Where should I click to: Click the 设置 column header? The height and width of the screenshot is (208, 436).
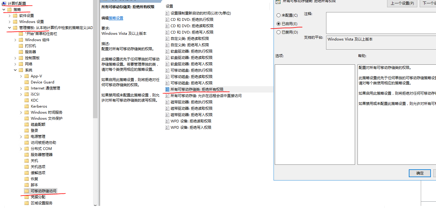[x=169, y=6]
